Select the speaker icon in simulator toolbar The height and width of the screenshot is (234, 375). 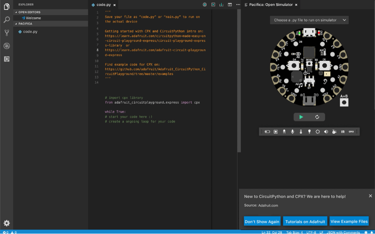click(326, 131)
